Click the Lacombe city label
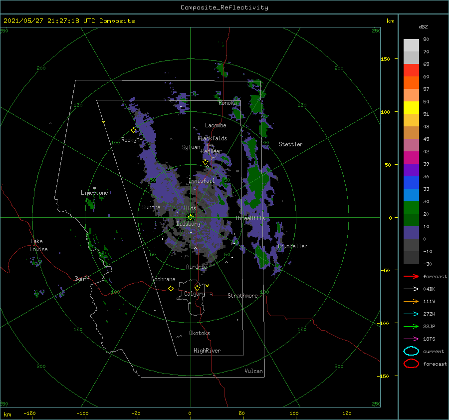 216,125
